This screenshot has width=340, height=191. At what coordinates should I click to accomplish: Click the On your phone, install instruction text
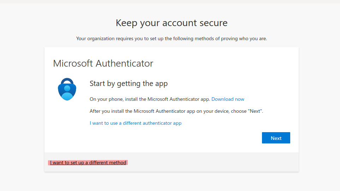[150, 99]
